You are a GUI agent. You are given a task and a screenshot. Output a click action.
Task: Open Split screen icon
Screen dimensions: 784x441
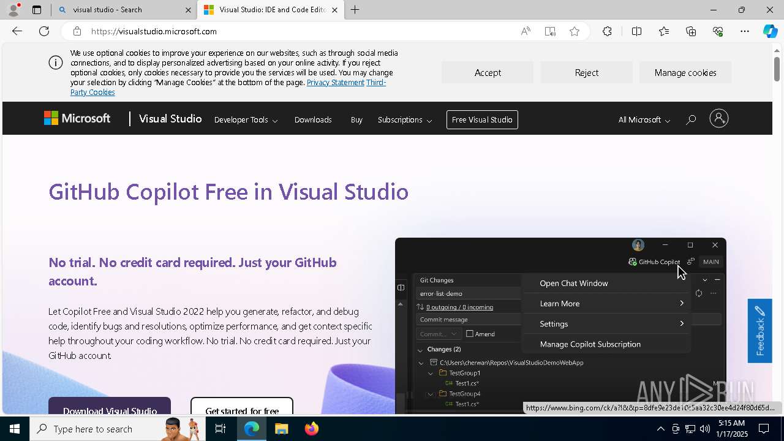click(636, 31)
